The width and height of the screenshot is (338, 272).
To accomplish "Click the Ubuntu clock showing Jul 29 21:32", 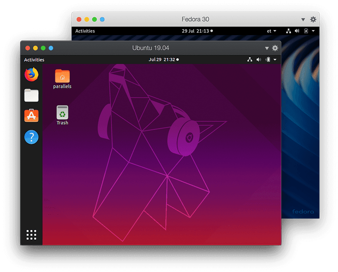I will (x=162, y=60).
